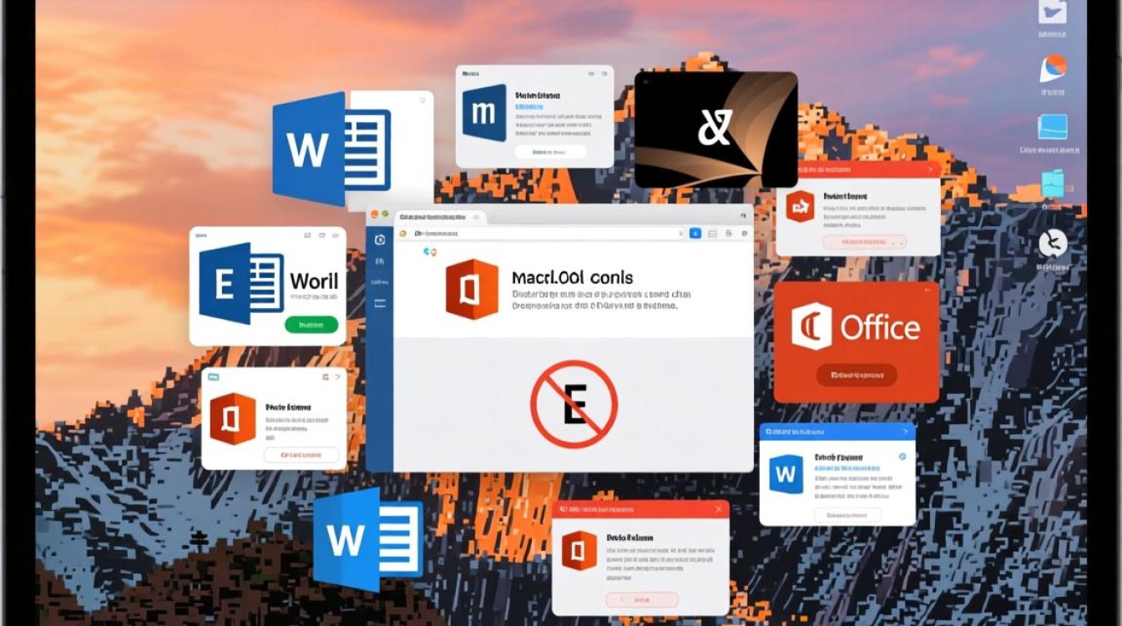Screen dimensions: 1122x626
Task: Click the white button in top m dialog
Action: (550, 152)
